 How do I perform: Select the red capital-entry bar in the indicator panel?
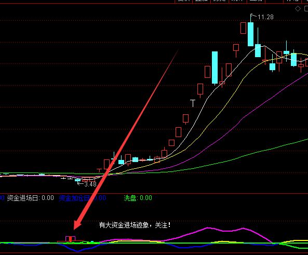(70, 239)
